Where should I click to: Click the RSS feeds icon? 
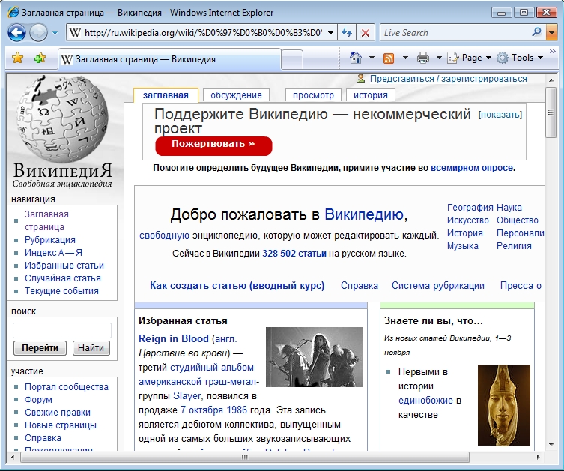(389, 58)
